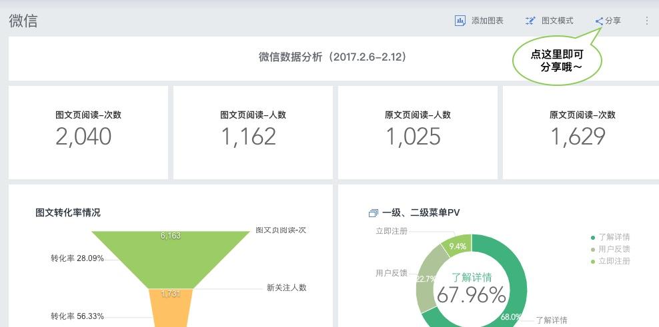Image resolution: width=659 pixels, height=327 pixels.
Task: Click the green funnel segment 6,163
Action: point(171,260)
